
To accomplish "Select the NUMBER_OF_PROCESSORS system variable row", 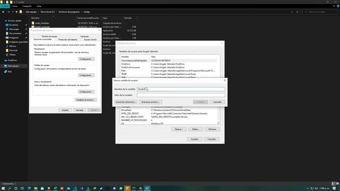I will (x=168, y=120).
